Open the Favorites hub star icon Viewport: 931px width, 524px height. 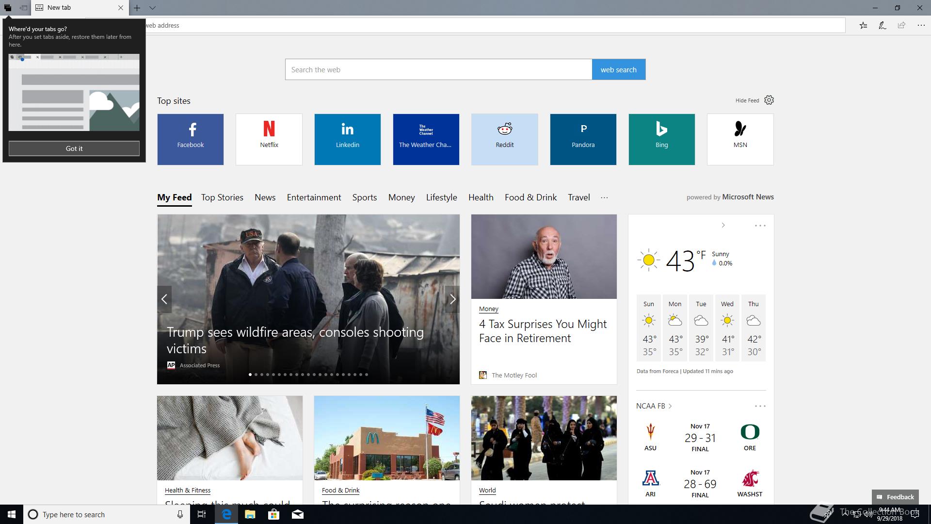pyautogui.click(x=863, y=25)
